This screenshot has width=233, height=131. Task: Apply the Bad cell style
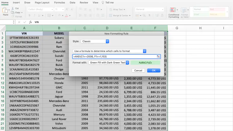217,9
